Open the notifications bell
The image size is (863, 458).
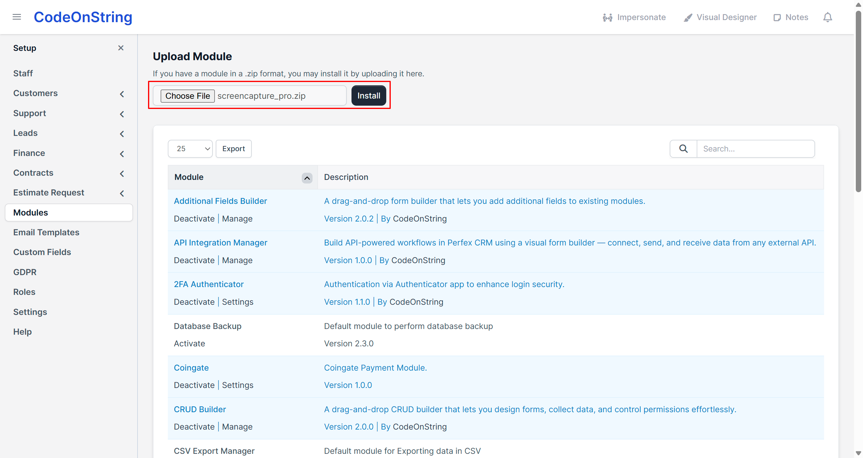click(x=827, y=17)
